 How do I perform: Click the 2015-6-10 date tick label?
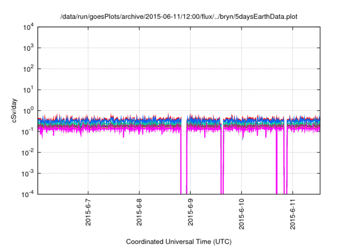242,214
